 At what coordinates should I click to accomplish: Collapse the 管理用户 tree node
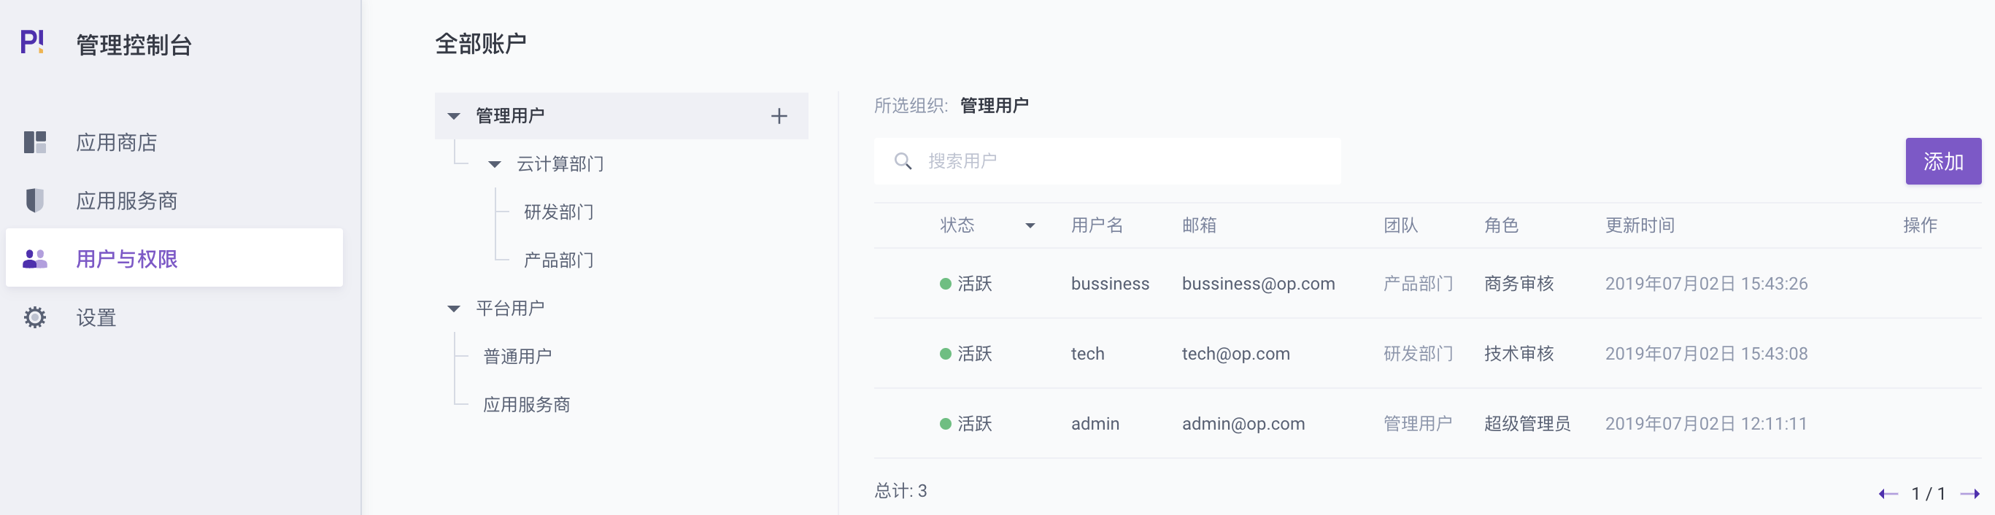coord(454,116)
